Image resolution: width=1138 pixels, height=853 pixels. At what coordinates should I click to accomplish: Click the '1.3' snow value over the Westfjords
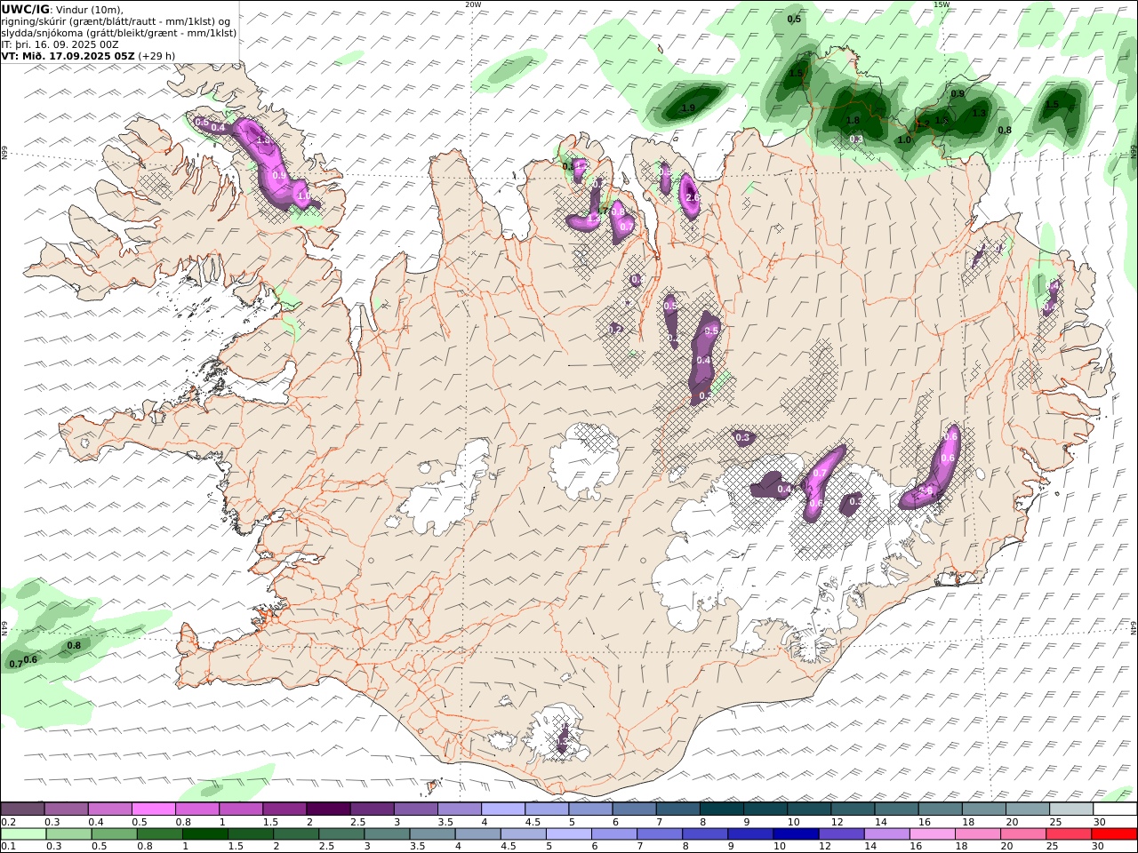pyautogui.click(x=263, y=140)
